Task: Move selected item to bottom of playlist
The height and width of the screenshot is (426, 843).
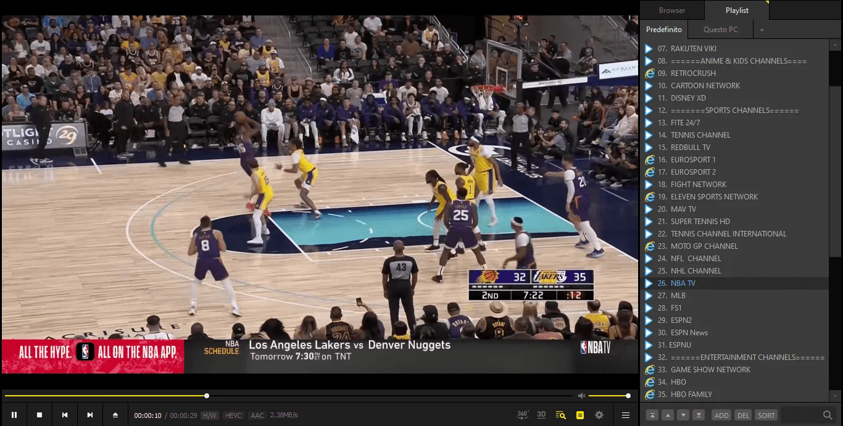Action: [699, 415]
